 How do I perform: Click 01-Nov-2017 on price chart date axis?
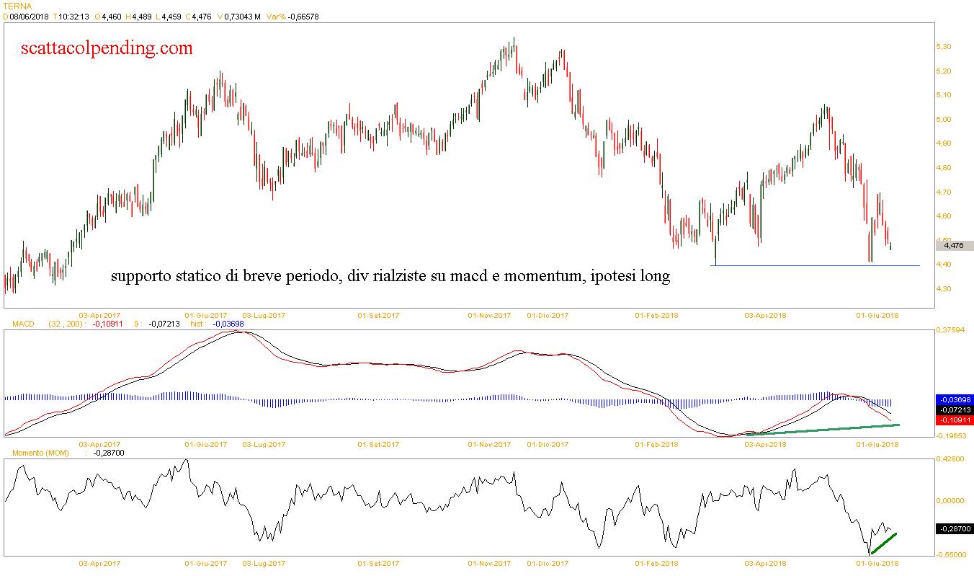pos(489,316)
